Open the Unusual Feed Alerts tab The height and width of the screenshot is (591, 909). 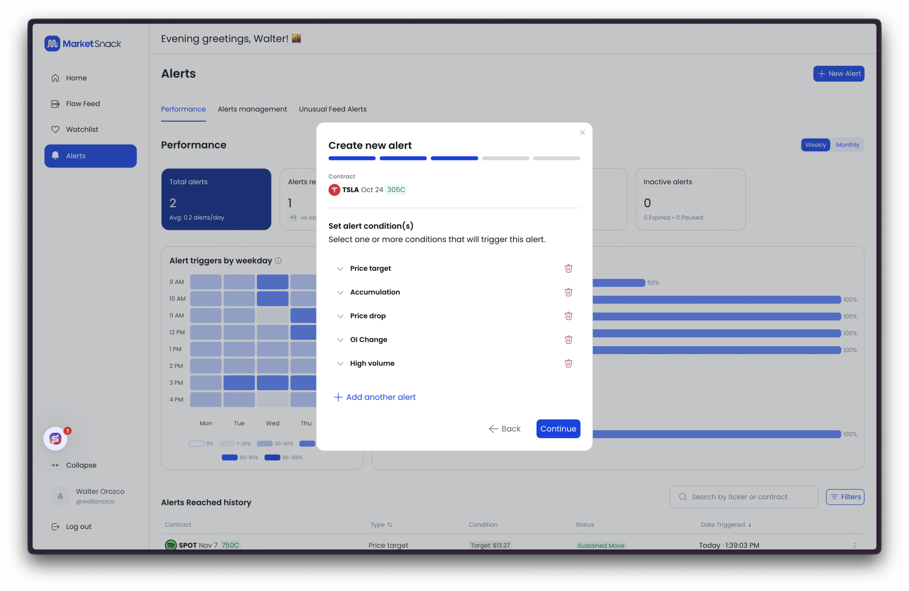(x=332, y=109)
